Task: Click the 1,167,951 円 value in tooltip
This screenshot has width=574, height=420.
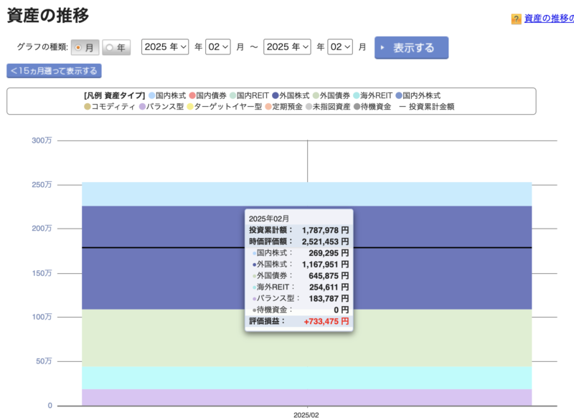Action: click(325, 264)
